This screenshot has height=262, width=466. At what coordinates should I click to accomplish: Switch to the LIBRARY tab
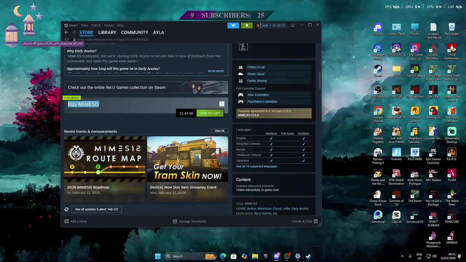coord(107,32)
